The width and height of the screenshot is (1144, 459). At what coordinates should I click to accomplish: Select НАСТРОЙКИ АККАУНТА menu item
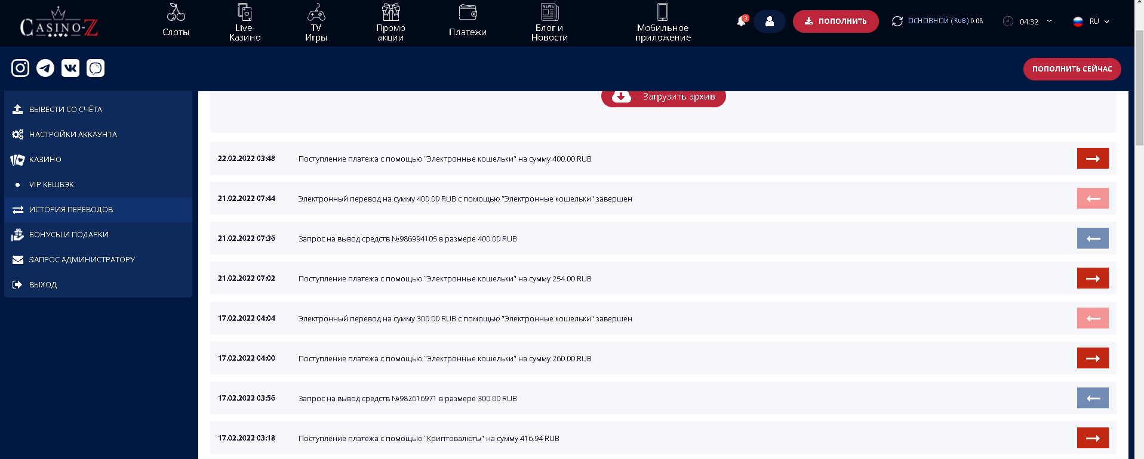click(98, 134)
